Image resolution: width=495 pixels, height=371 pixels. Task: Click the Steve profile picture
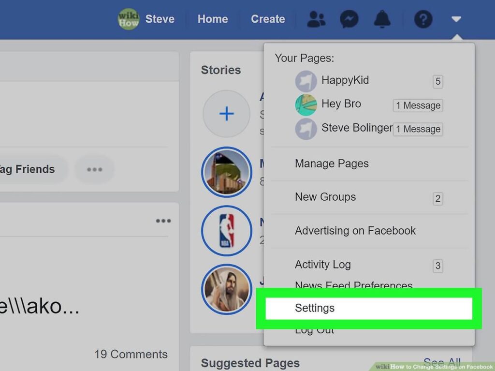coord(129,19)
